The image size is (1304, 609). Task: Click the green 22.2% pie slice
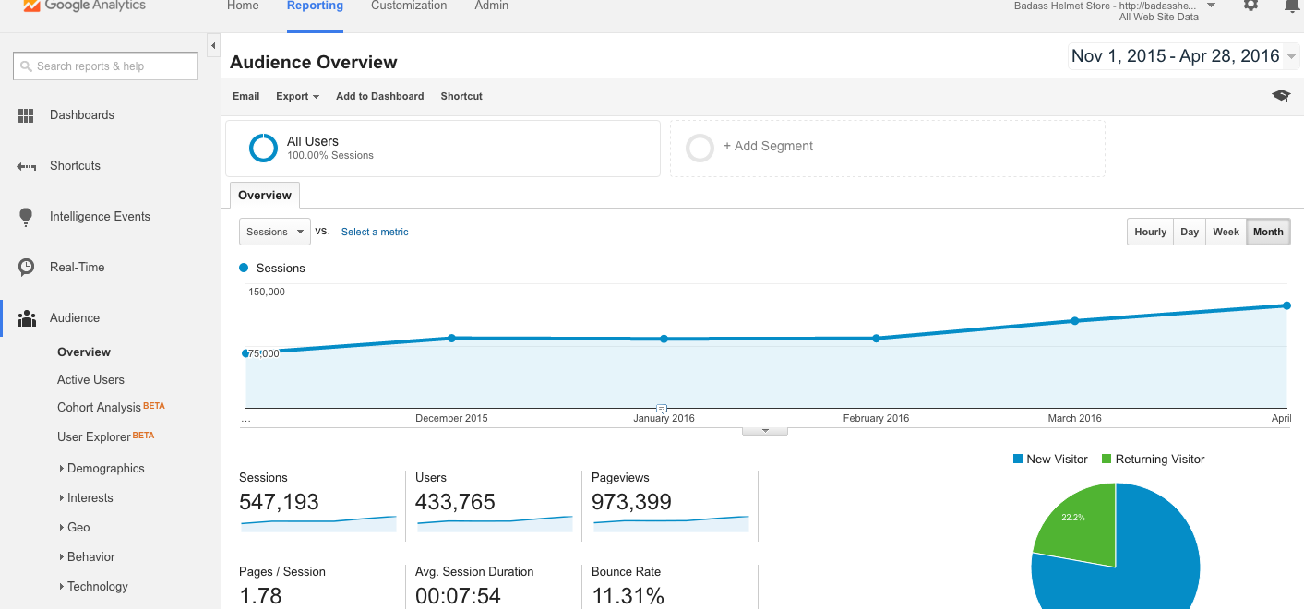1082,526
